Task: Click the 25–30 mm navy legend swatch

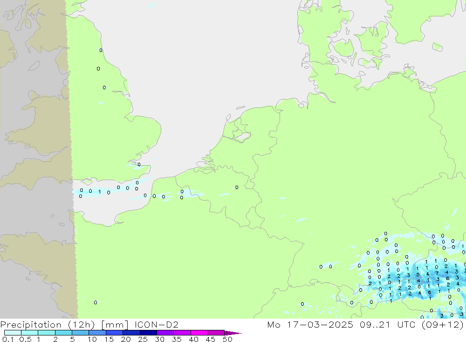Action: coord(148,333)
